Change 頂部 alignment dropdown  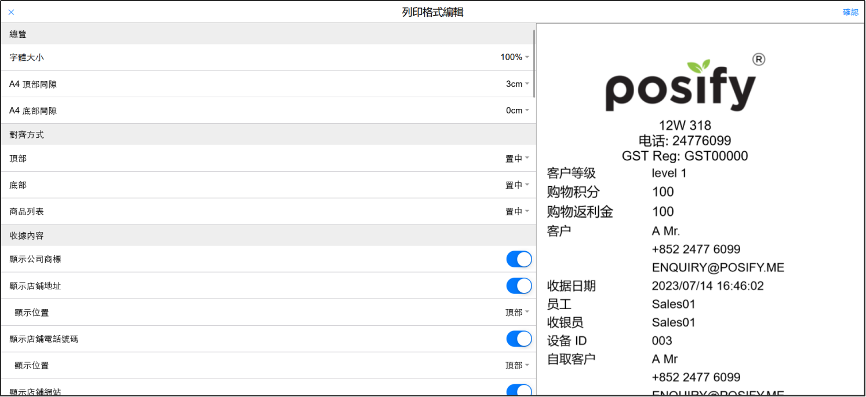517,159
